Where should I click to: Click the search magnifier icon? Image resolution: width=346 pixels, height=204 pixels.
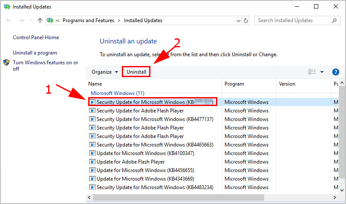click(334, 20)
